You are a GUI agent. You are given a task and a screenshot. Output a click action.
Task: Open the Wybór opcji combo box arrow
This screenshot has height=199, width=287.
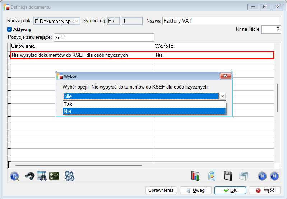pyautogui.click(x=222, y=96)
